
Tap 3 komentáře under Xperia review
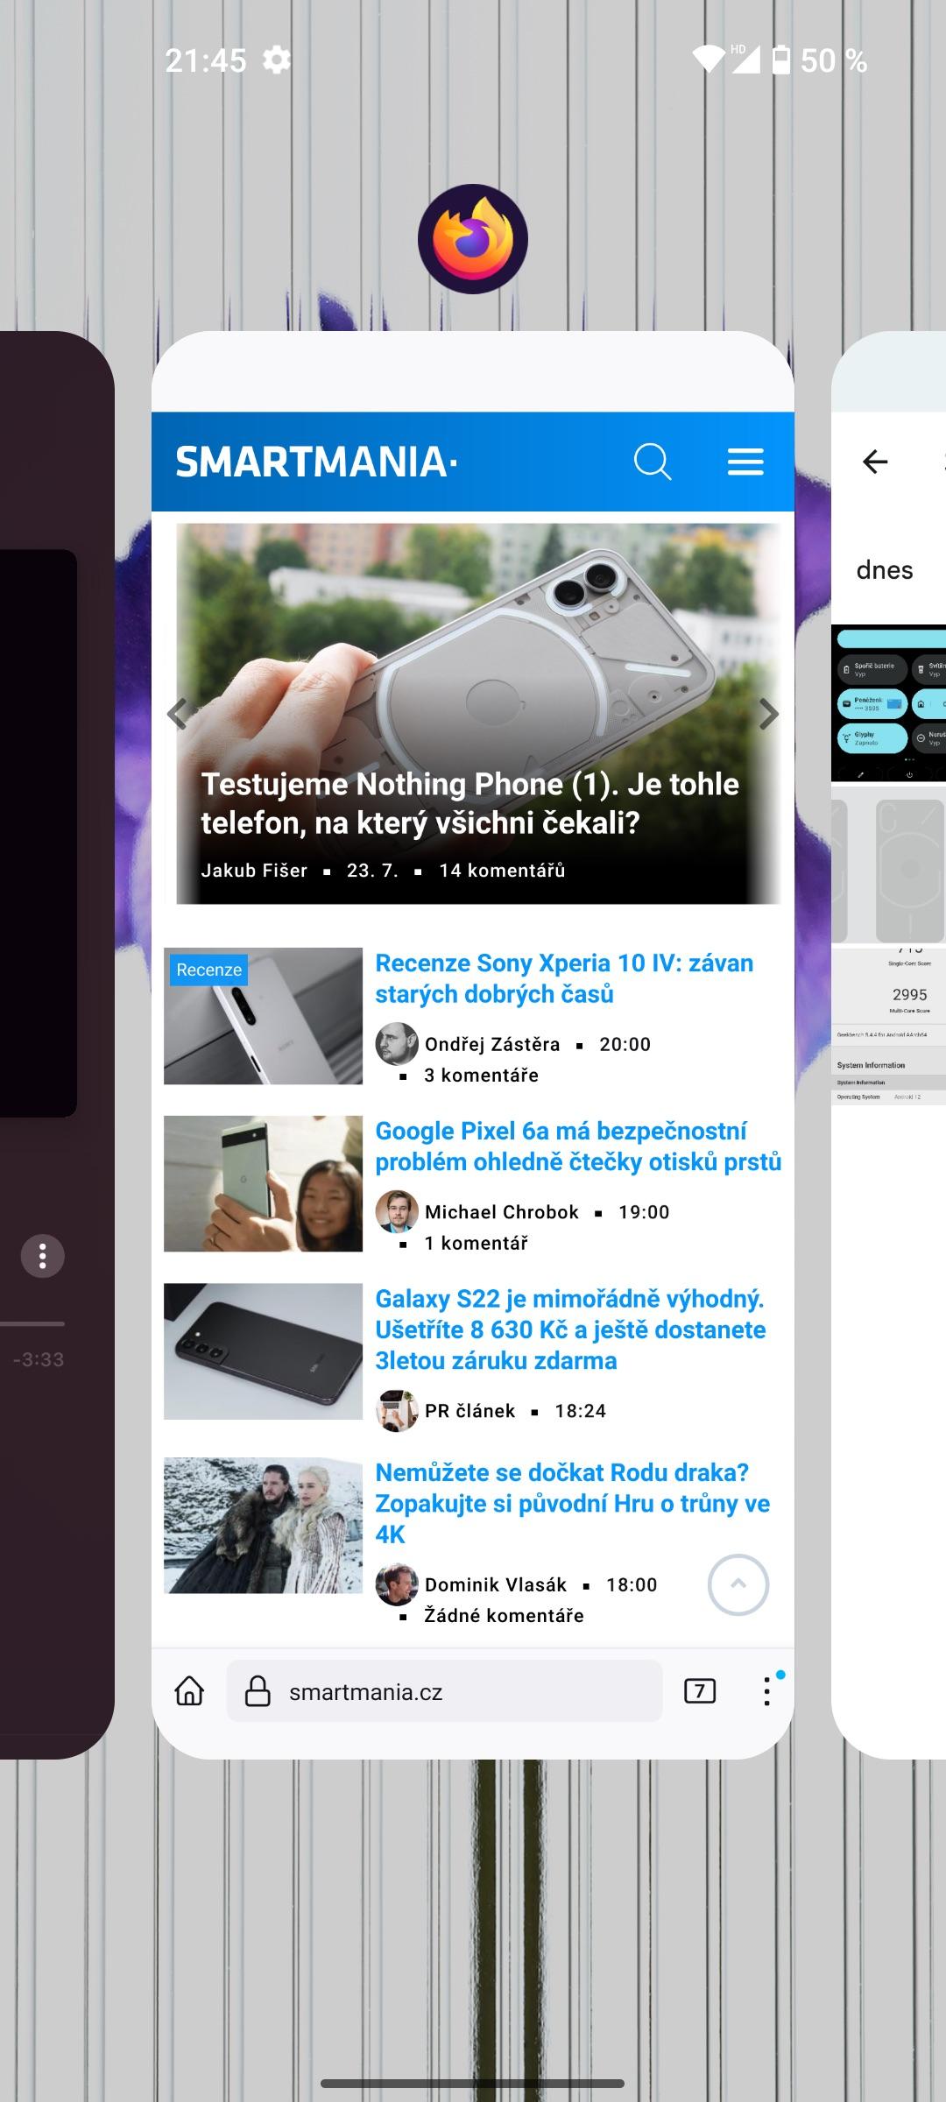(481, 1075)
